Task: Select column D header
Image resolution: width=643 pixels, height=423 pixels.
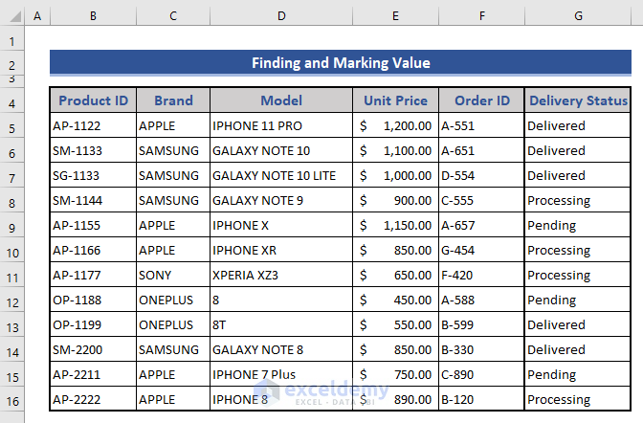Action: (281, 16)
